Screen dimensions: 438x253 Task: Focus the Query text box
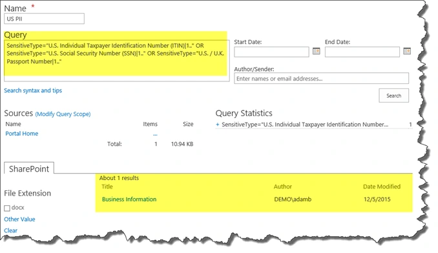(x=117, y=61)
